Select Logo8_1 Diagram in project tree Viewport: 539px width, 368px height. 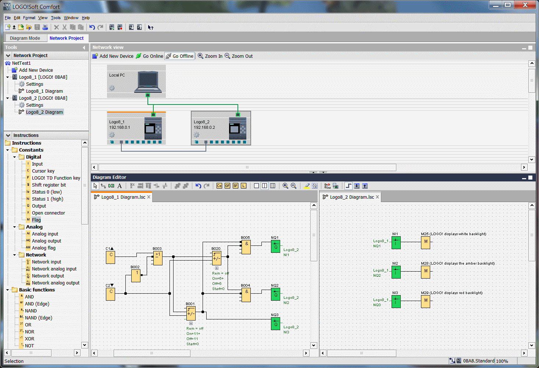click(x=44, y=91)
